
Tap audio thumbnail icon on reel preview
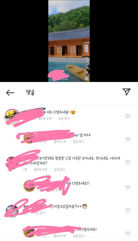point(87,78)
